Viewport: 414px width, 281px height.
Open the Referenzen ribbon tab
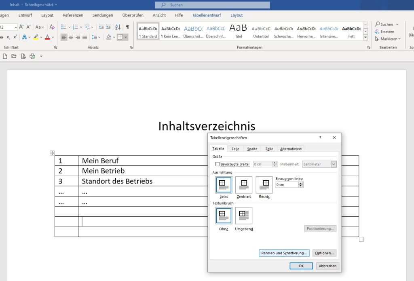[73, 15]
